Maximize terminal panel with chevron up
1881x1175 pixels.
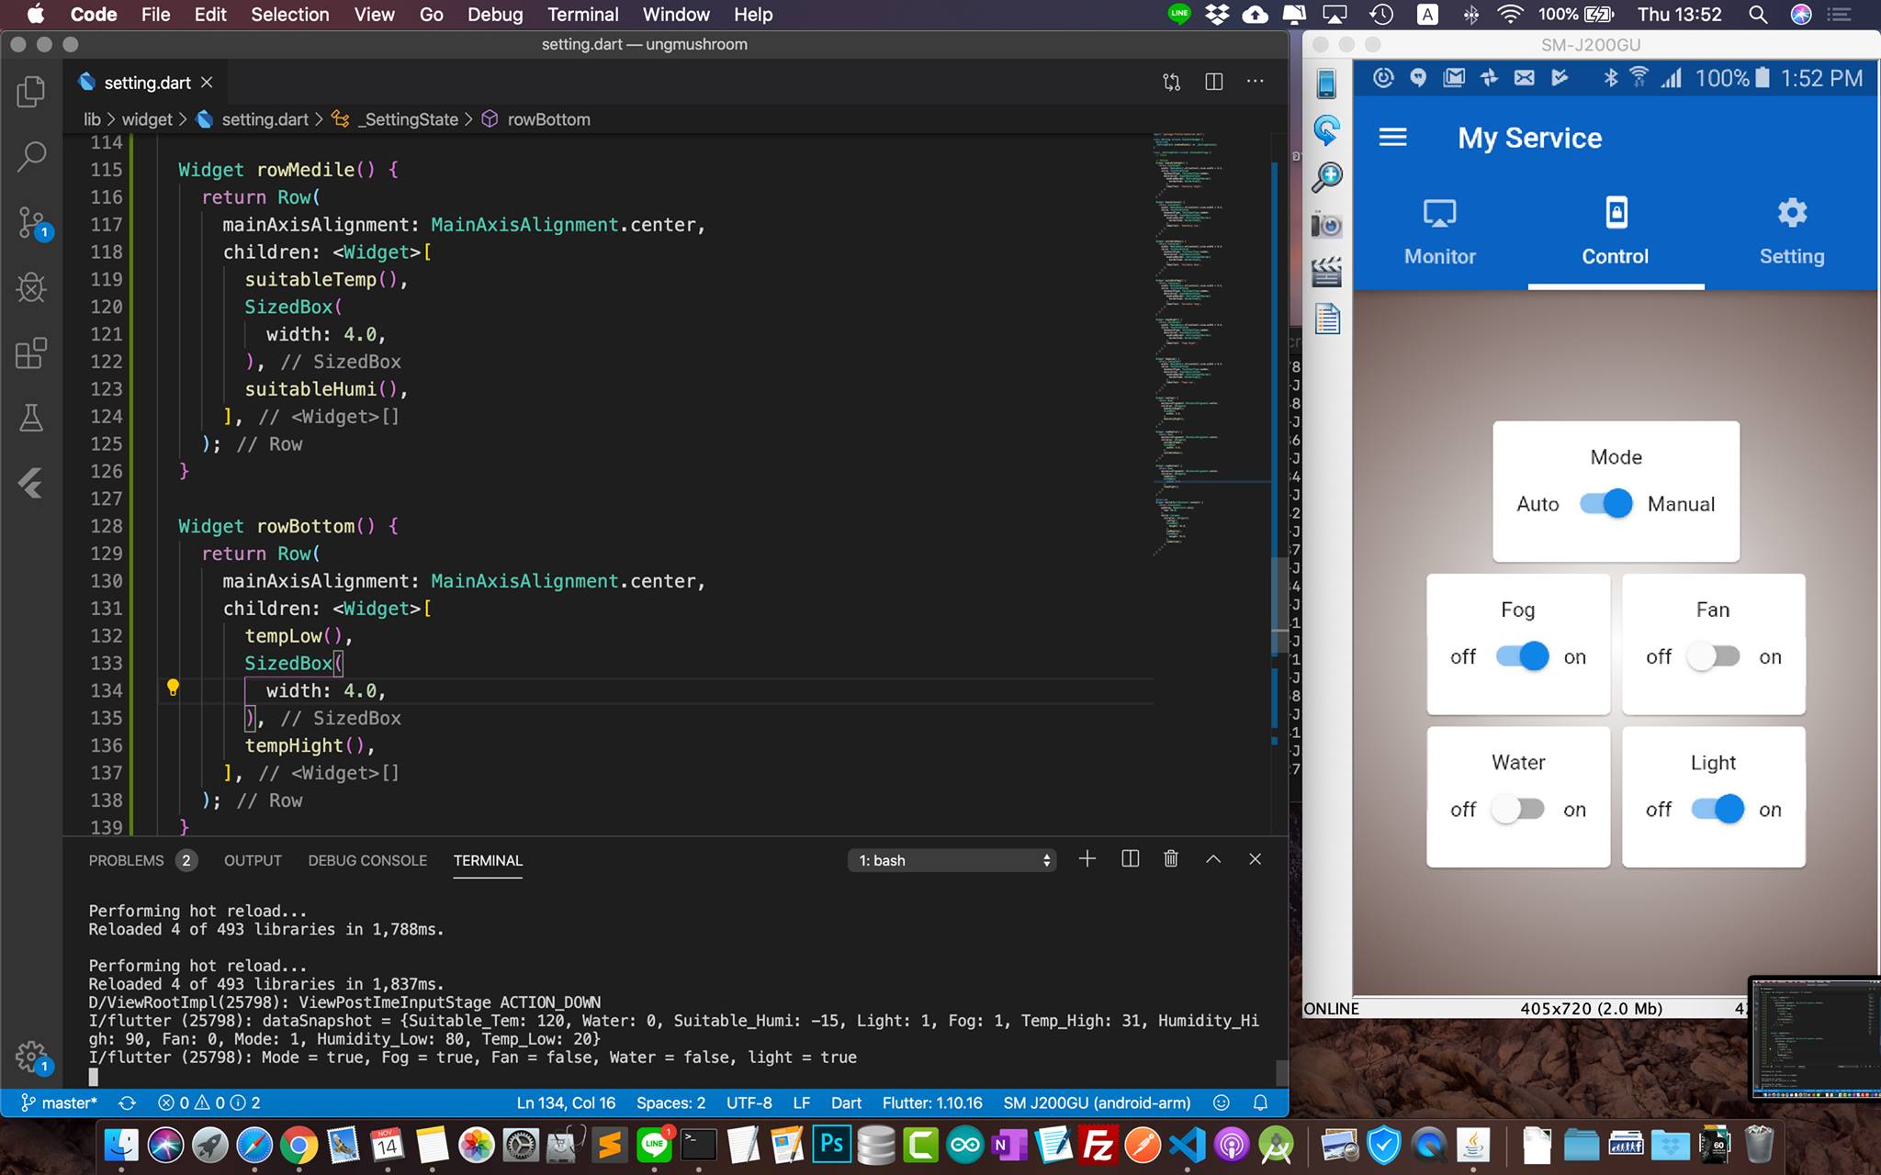coord(1213,859)
